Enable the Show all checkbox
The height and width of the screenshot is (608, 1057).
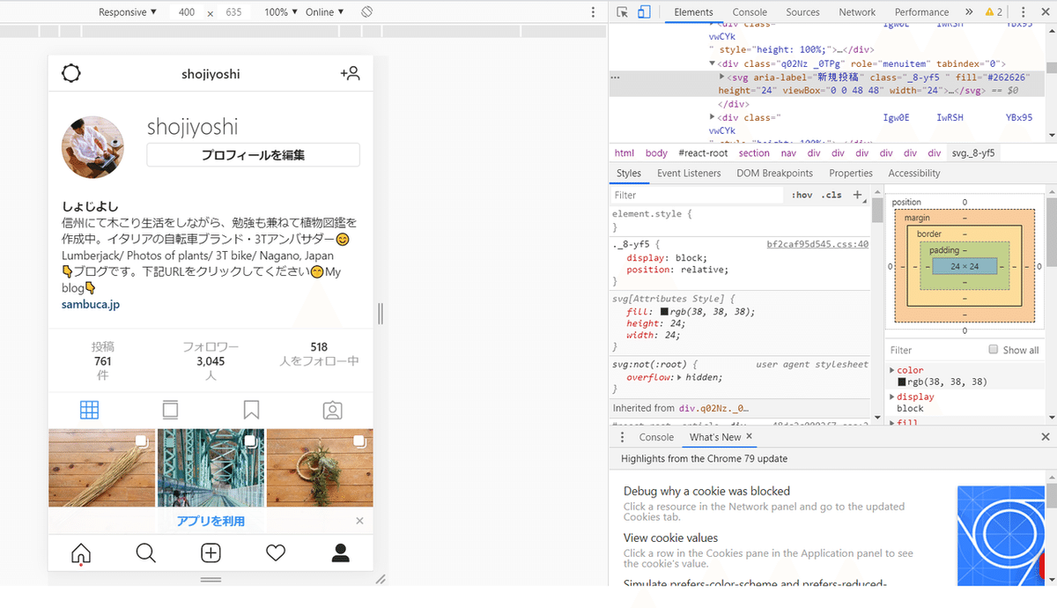point(994,350)
